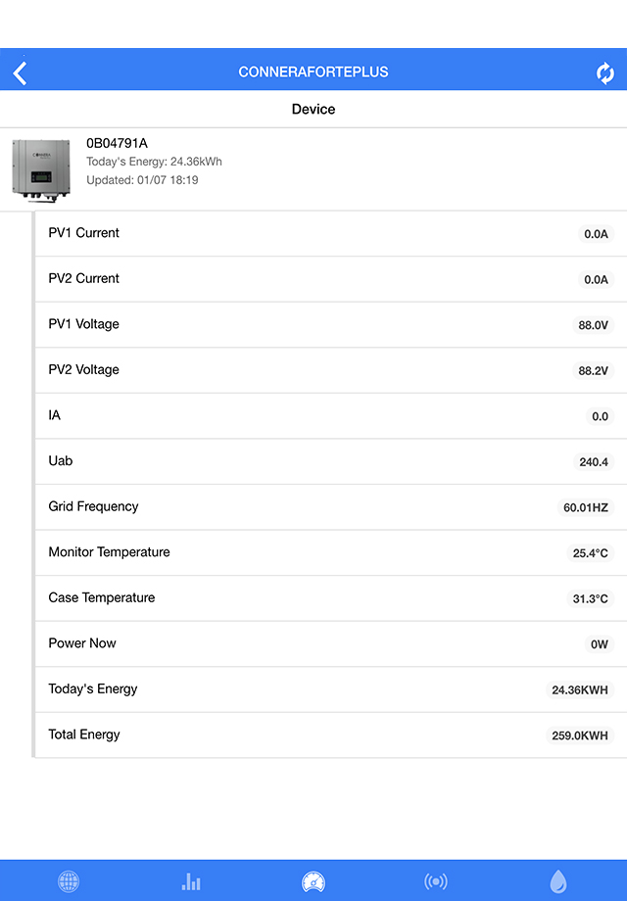Select the gauge dashboard tab

point(313,881)
